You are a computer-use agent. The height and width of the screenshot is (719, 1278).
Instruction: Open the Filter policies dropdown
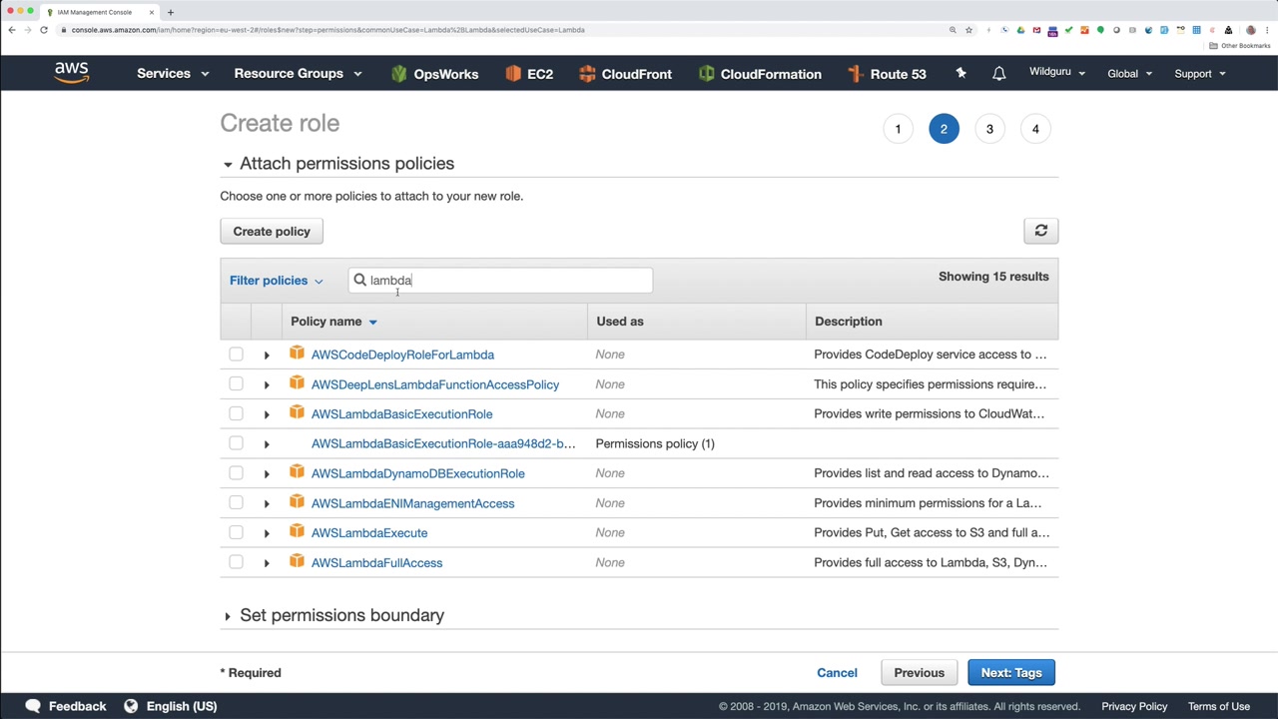(x=277, y=281)
